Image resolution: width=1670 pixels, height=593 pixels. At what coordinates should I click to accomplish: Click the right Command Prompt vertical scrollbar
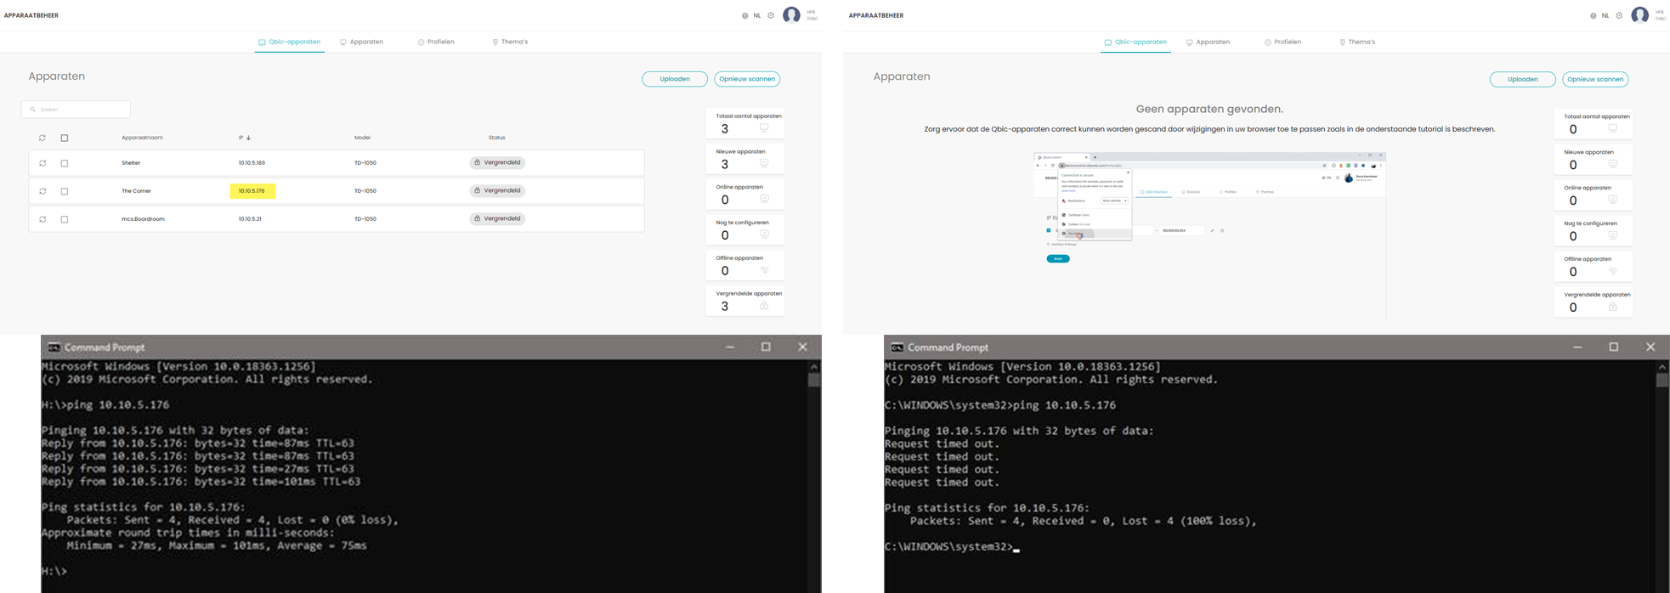[1662, 476]
